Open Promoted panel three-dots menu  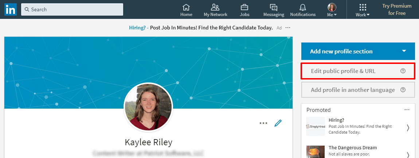point(407,110)
